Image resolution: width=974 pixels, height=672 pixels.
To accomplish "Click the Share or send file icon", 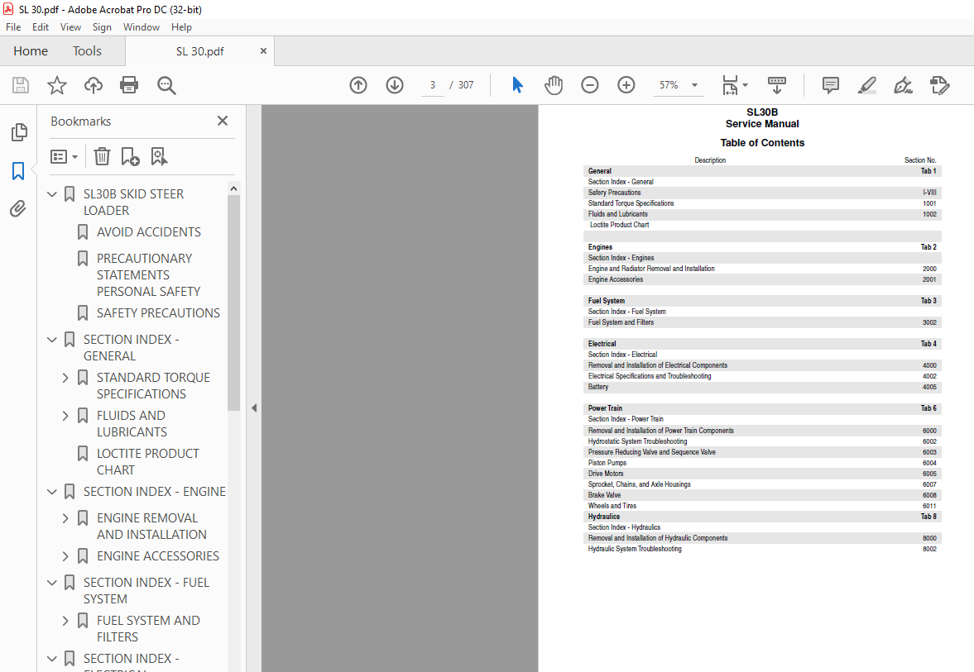I will pos(940,85).
